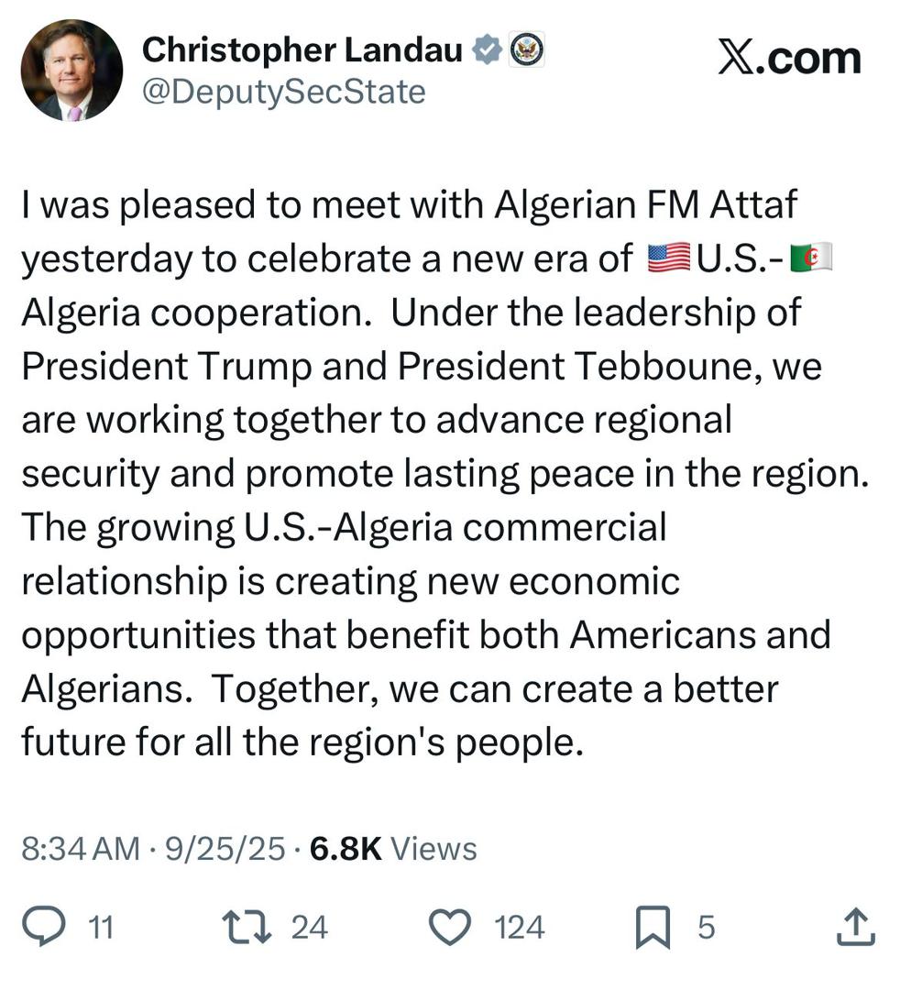Screen dimensions: 900x990
Task: Open the share options arrow icon
Action: [x=856, y=928]
